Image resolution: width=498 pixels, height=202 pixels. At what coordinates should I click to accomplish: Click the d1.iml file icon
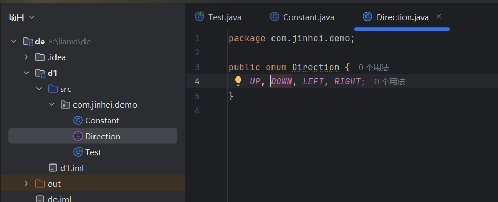(x=52, y=168)
